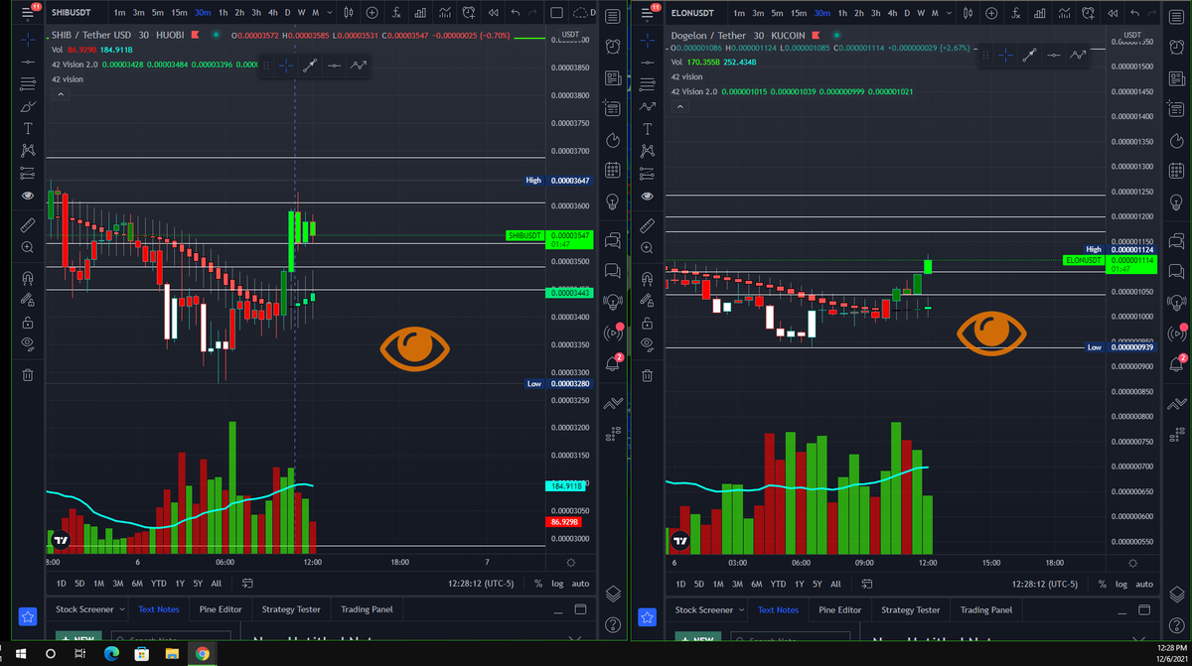Toggle auto scale in ELONUSDT chart
The width and height of the screenshot is (1192, 666).
pyautogui.click(x=1144, y=584)
